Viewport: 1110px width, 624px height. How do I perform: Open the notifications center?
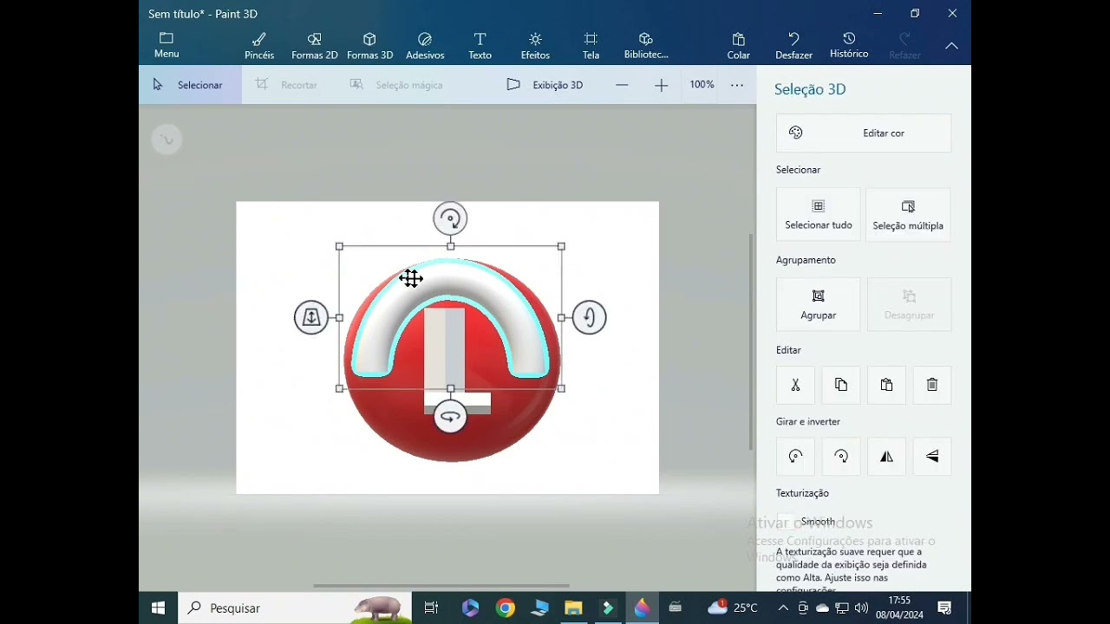tap(945, 608)
